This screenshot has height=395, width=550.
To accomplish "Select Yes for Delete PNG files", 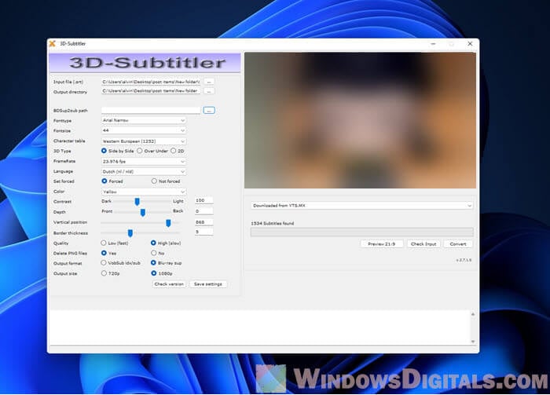I will click(104, 253).
